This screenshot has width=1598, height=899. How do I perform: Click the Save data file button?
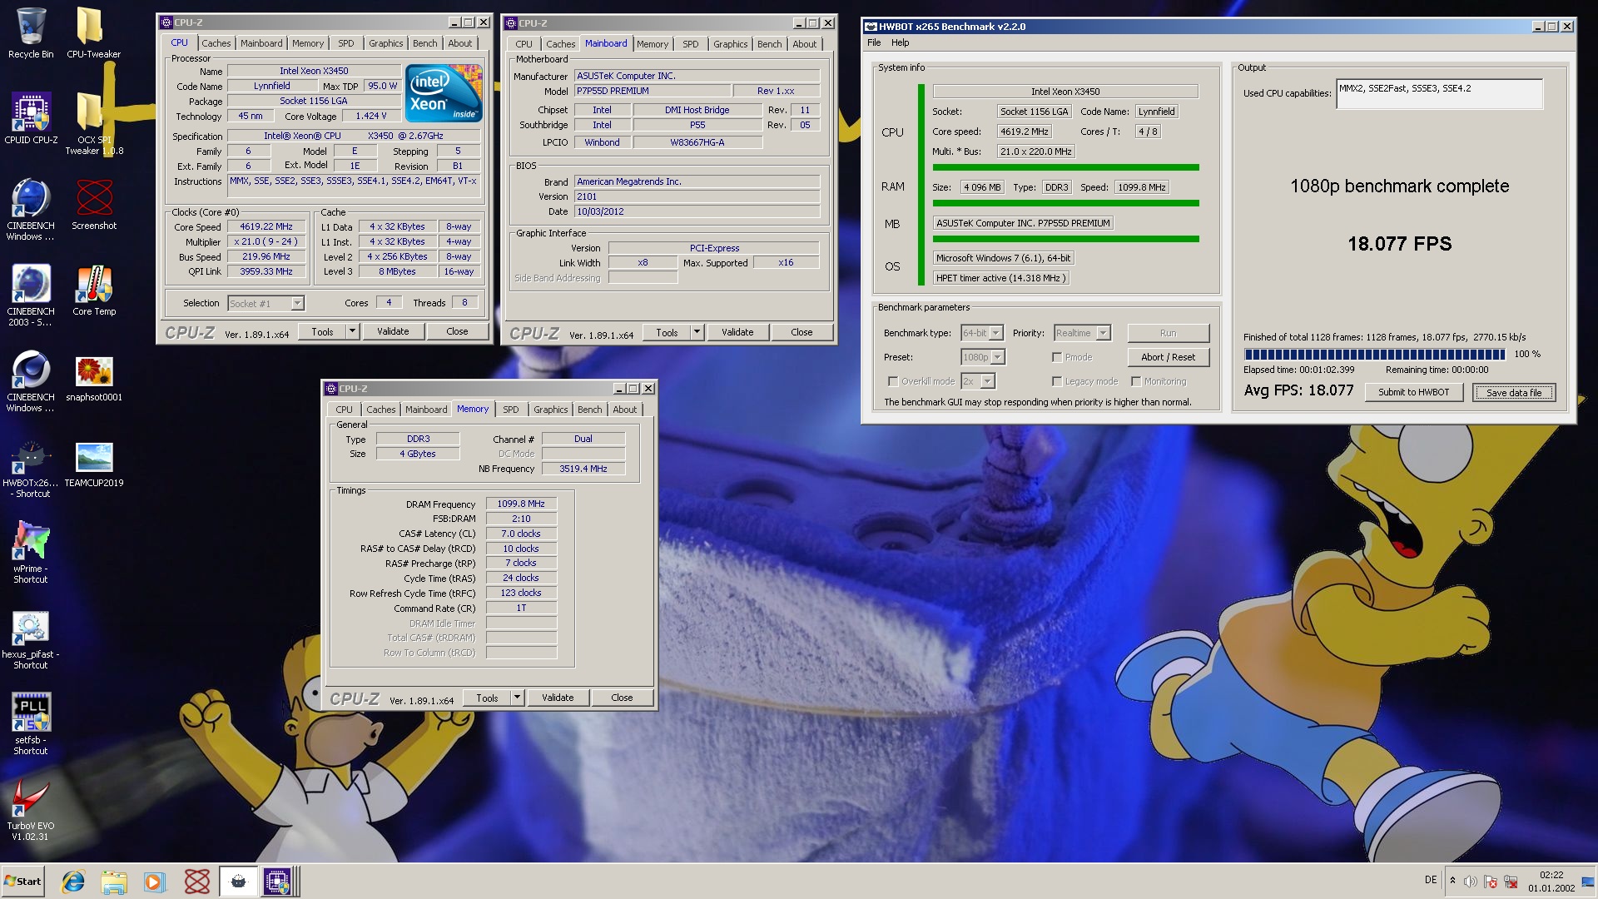[x=1514, y=393]
